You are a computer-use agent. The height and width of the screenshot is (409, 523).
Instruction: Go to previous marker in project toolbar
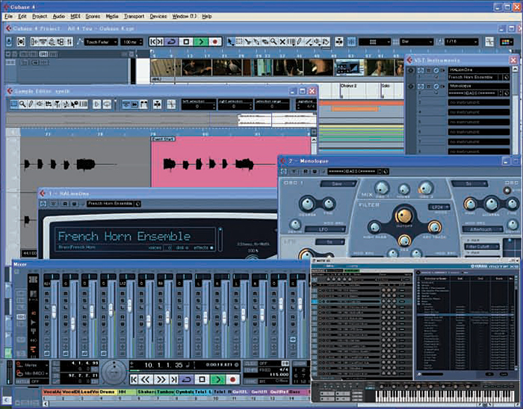point(152,42)
